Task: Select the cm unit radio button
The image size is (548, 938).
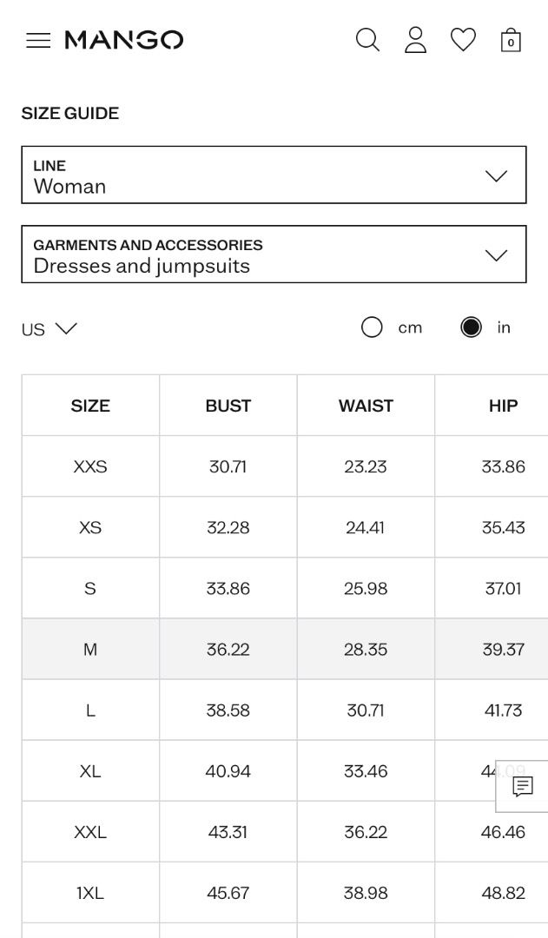Action: 372,327
